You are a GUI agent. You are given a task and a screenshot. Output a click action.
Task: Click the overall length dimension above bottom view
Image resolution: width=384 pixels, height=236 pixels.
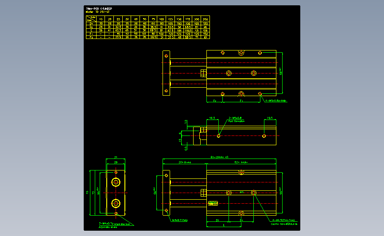click(219, 157)
